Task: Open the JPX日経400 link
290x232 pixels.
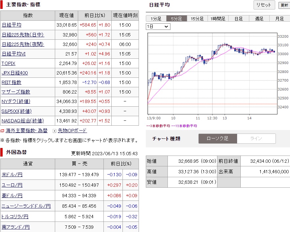Action: 15,73
